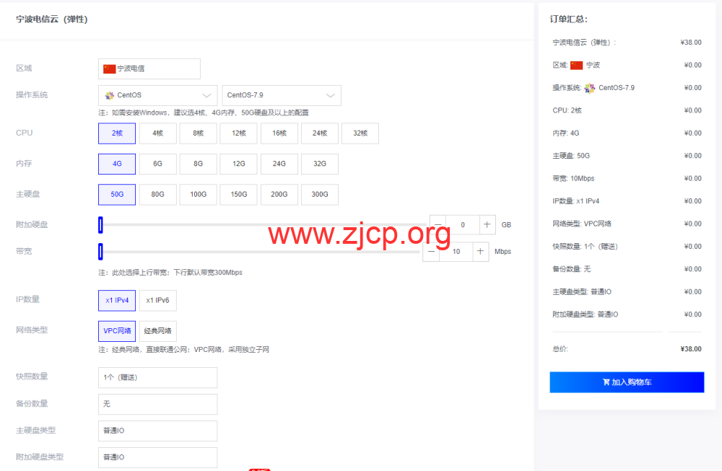Select 100G main disk size
The image size is (722, 471).
click(198, 195)
